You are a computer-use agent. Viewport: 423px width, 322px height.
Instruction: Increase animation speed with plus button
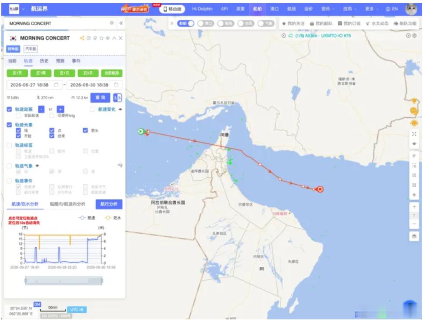60,109
